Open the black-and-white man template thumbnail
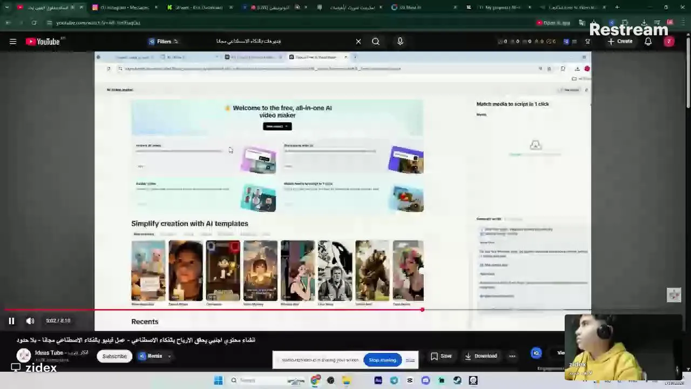691x389 pixels. coord(335,271)
